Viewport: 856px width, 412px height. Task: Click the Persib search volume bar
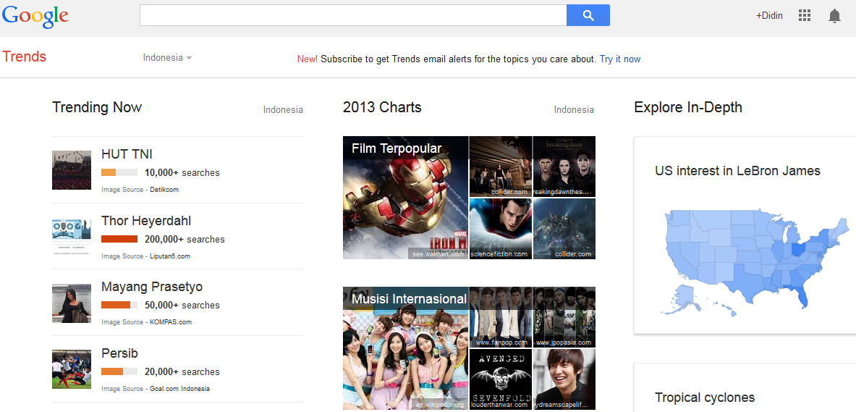pos(119,371)
